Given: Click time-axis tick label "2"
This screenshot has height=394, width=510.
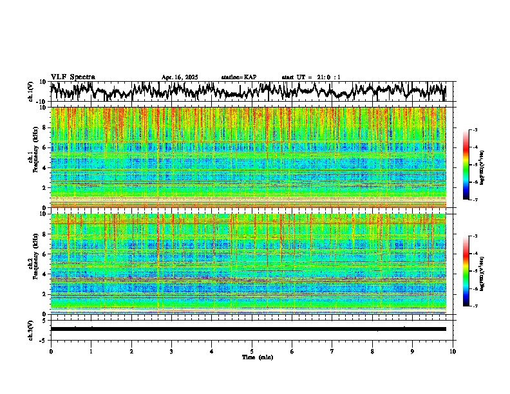Looking at the screenshot, I should point(131,352).
